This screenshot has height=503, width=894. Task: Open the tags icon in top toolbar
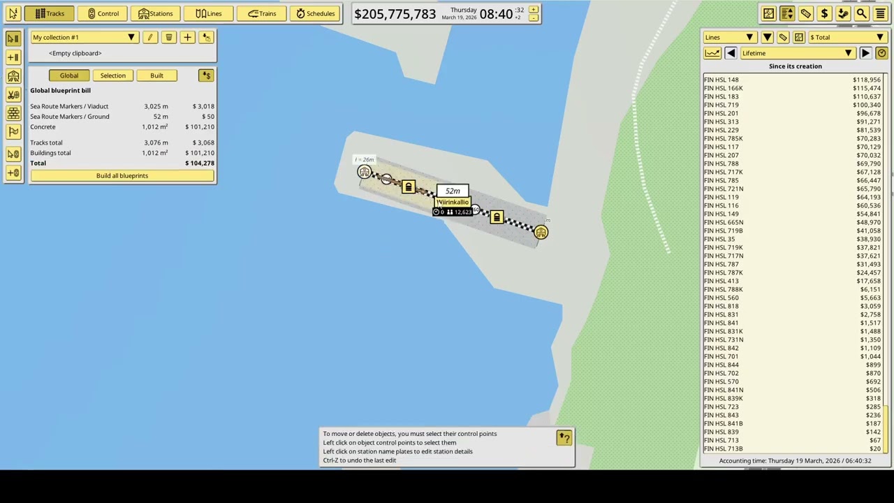(x=806, y=13)
